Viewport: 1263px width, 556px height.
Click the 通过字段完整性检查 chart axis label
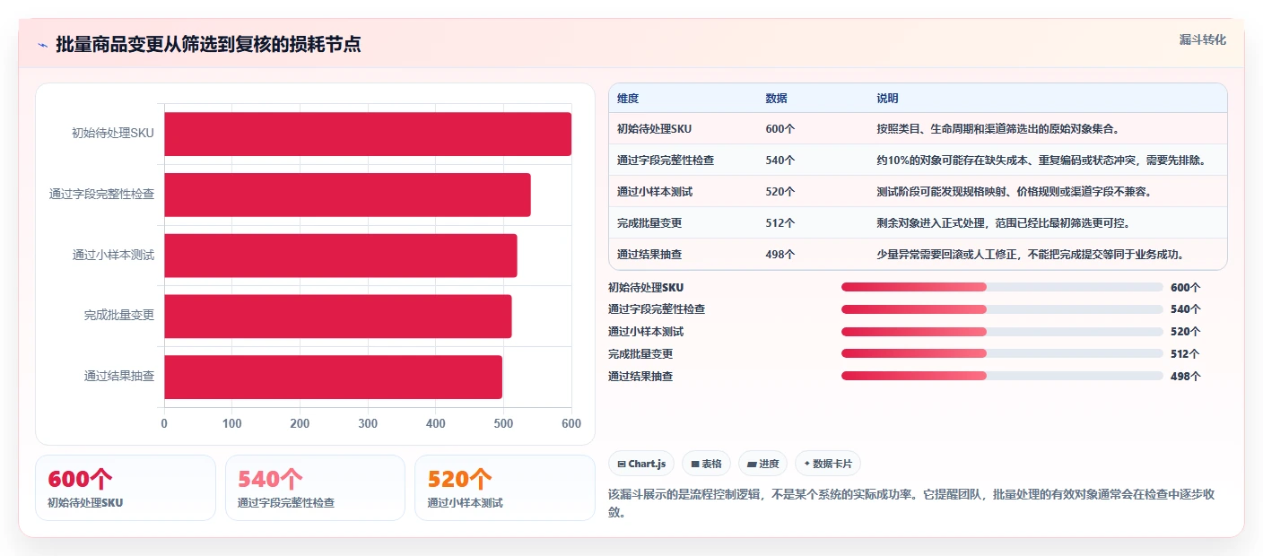pos(101,195)
